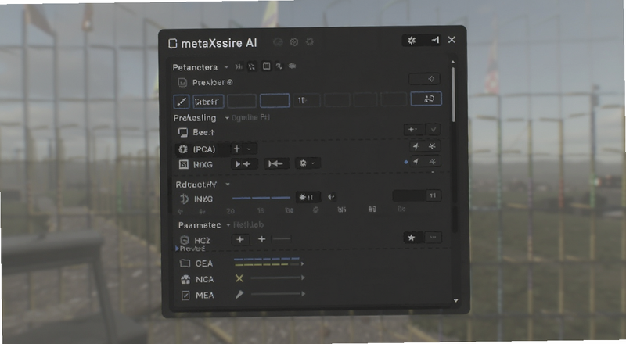Screen dimensions: 626x344
Task: Expand the arrow at end of NCA slider
Action: 303,278
